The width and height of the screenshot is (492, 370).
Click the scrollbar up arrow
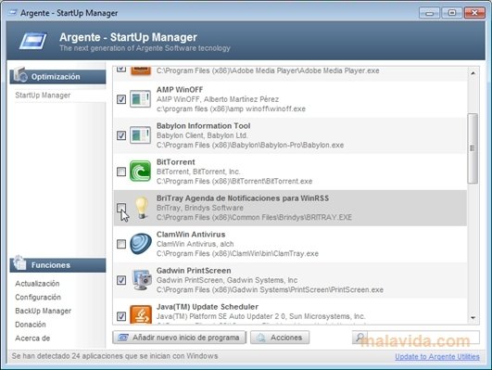[473, 73]
